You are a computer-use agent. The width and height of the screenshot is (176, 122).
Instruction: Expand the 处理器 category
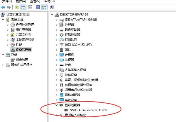pyautogui.click(x=57, y=25)
